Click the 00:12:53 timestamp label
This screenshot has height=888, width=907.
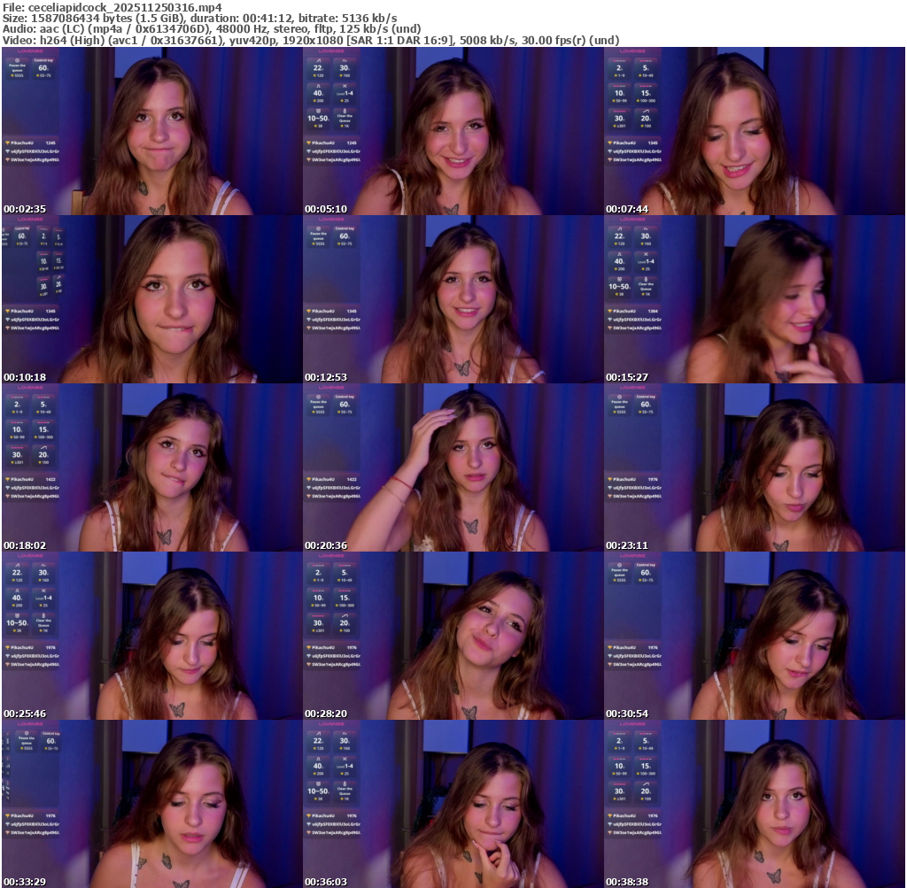(x=326, y=377)
